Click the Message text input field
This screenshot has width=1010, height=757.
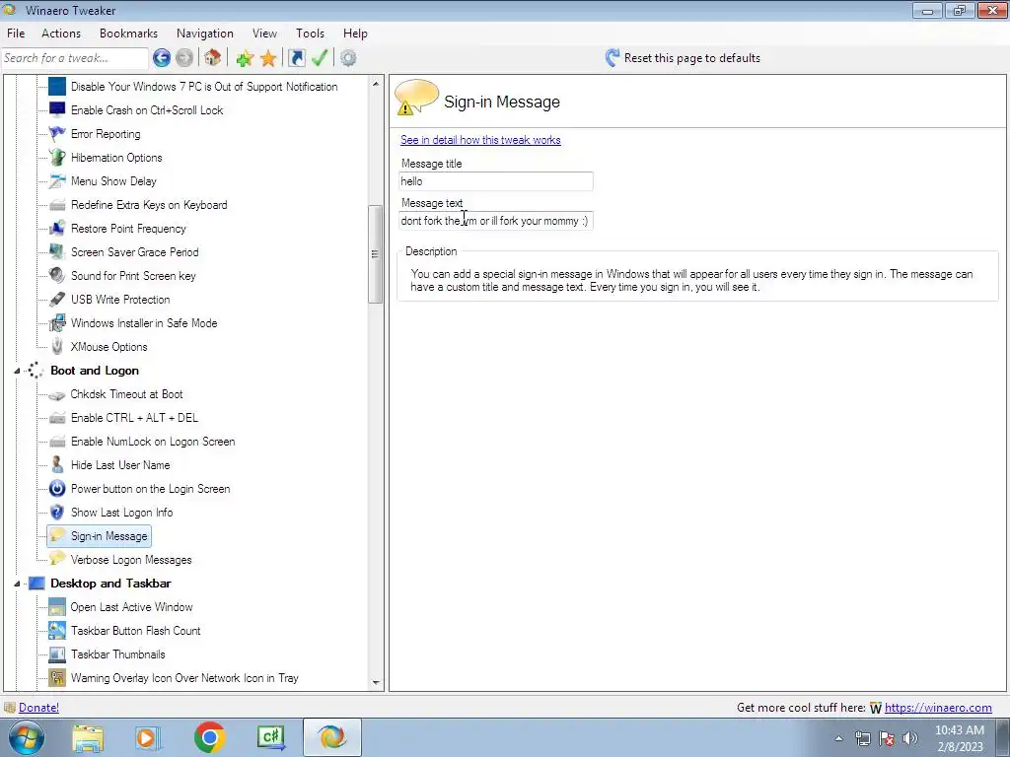point(496,221)
